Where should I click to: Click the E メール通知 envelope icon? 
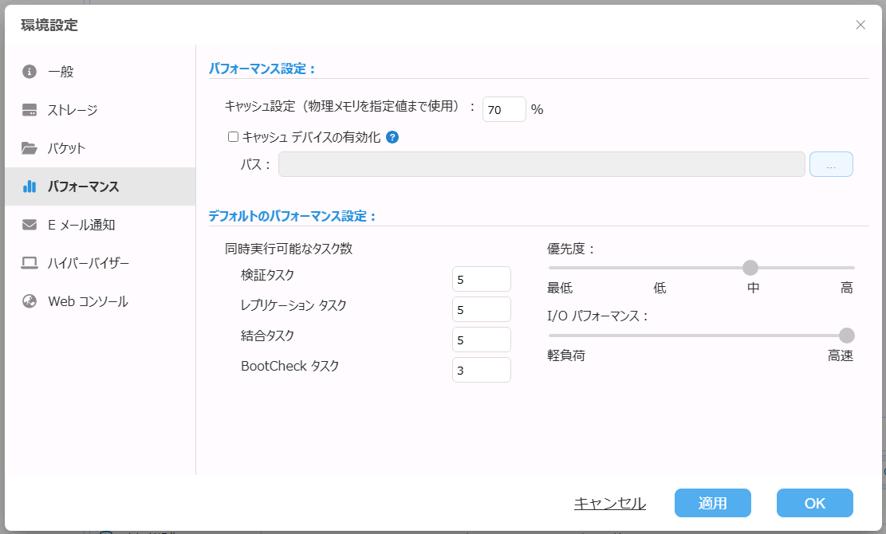30,225
